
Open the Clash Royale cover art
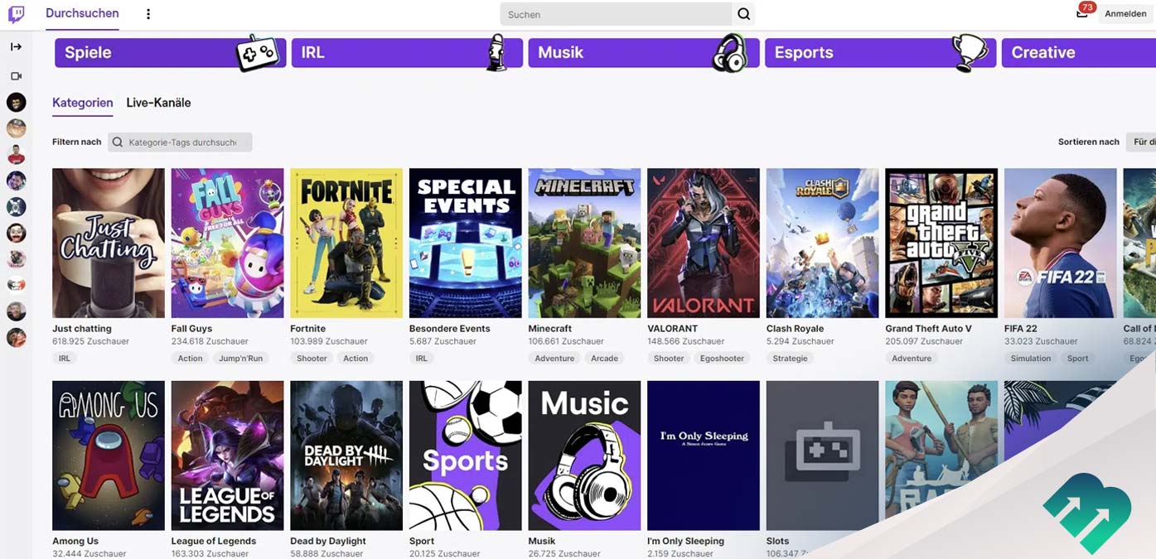823,243
